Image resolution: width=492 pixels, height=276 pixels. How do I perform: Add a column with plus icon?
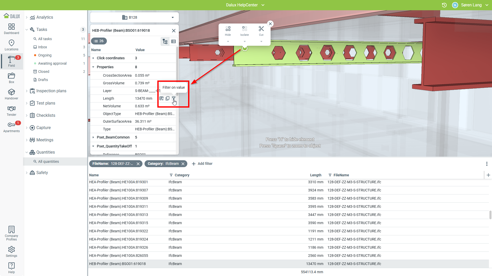pyautogui.click(x=488, y=175)
